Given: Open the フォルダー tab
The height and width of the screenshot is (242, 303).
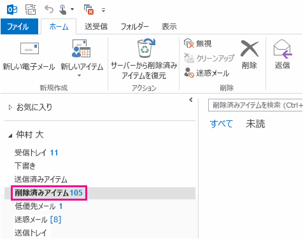Looking at the screenshot, I should (134, 27).
